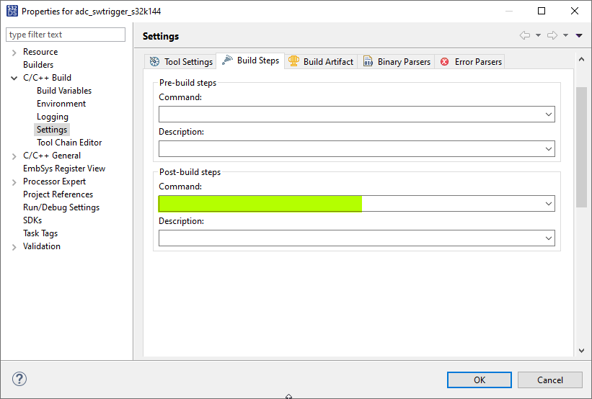Click the filter text search field
The height and width of the screenshot is (399, 592).
(x=66, y=35)
